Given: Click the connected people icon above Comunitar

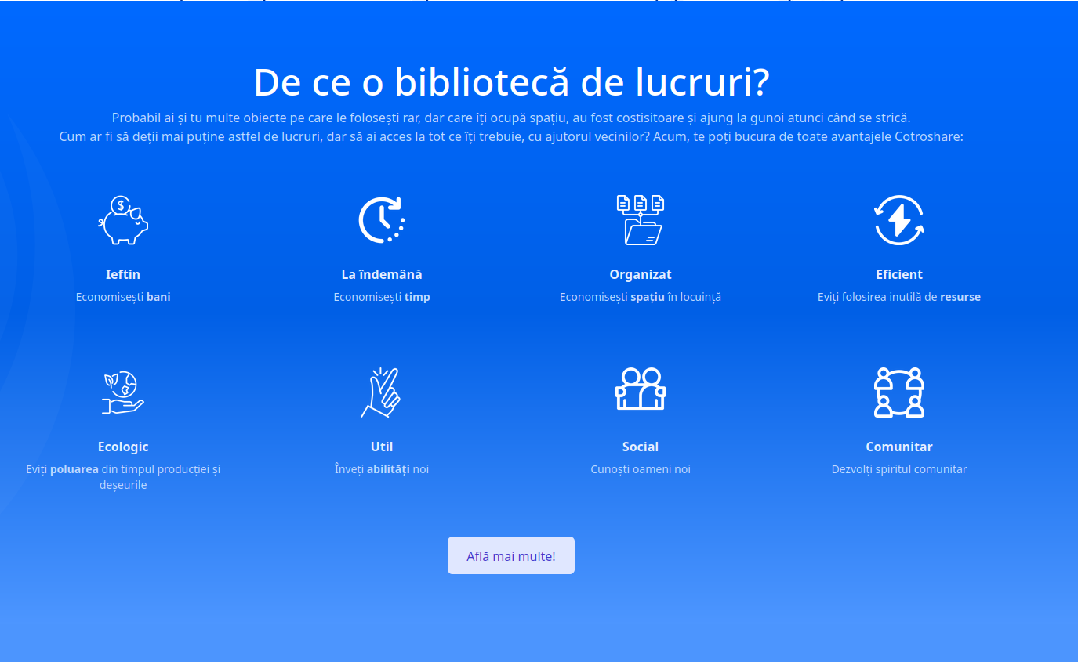Looking at the screenshot, I should 899,392.
